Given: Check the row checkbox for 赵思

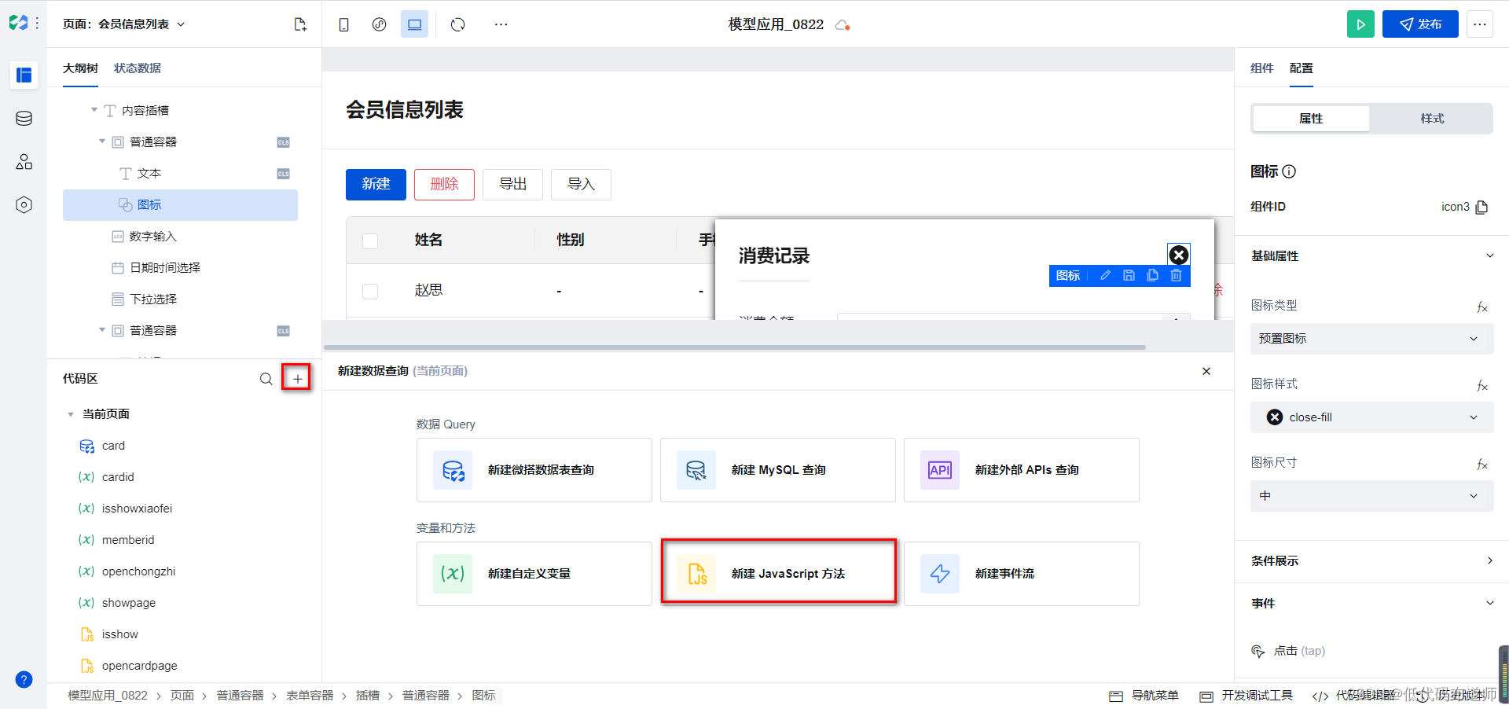Looking at the screenshot, I should click(370, 291).
